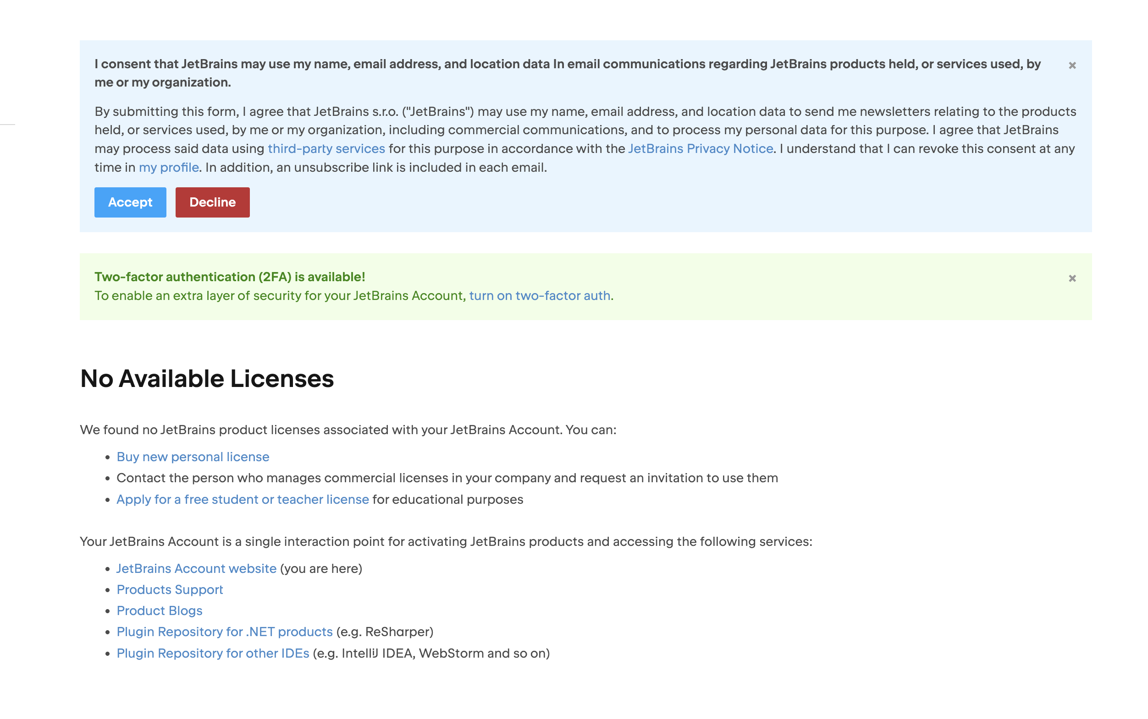The height and width of the screenshot is (719, 1148).
Task: Open the Product Blogs link
Action: point(160,611)
